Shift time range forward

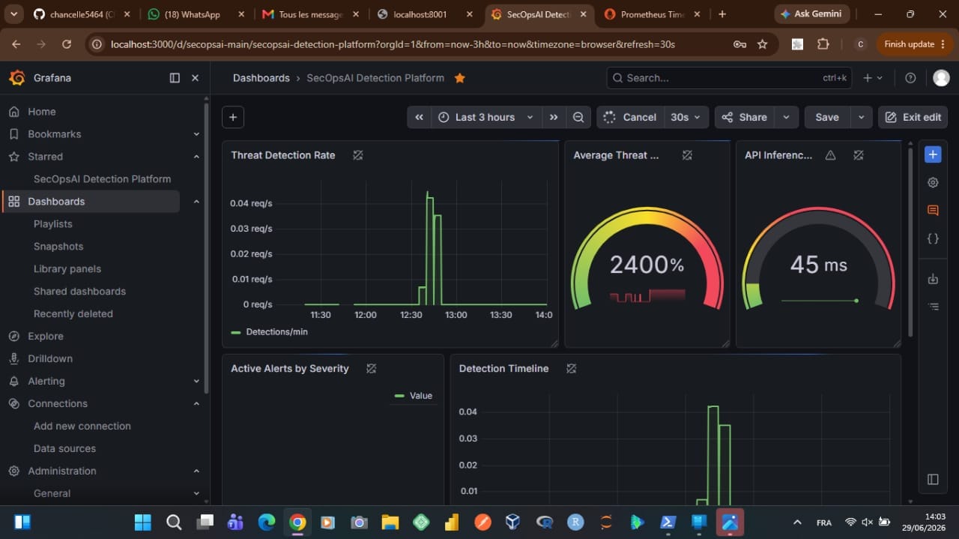click(554, 117)
